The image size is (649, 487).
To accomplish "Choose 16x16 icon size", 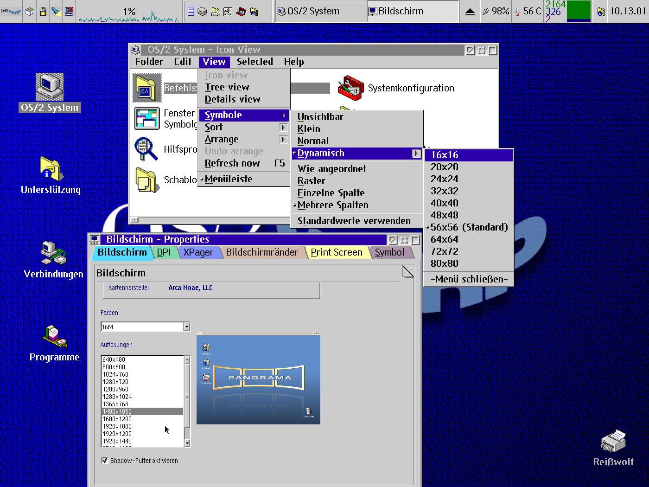I will point(469,155).
